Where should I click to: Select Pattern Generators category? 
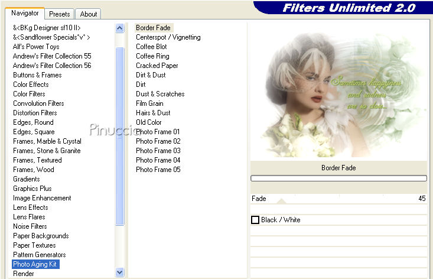click(40, 255)
